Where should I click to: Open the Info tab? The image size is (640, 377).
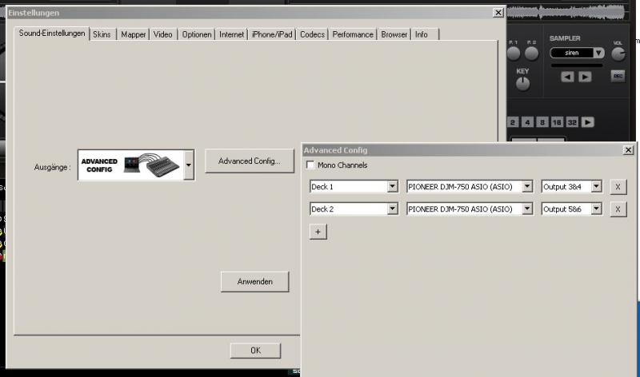pyautogui.click(x=422, y=34)
